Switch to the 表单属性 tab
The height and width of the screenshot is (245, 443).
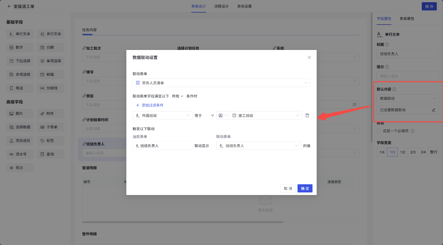pos(407,19)
